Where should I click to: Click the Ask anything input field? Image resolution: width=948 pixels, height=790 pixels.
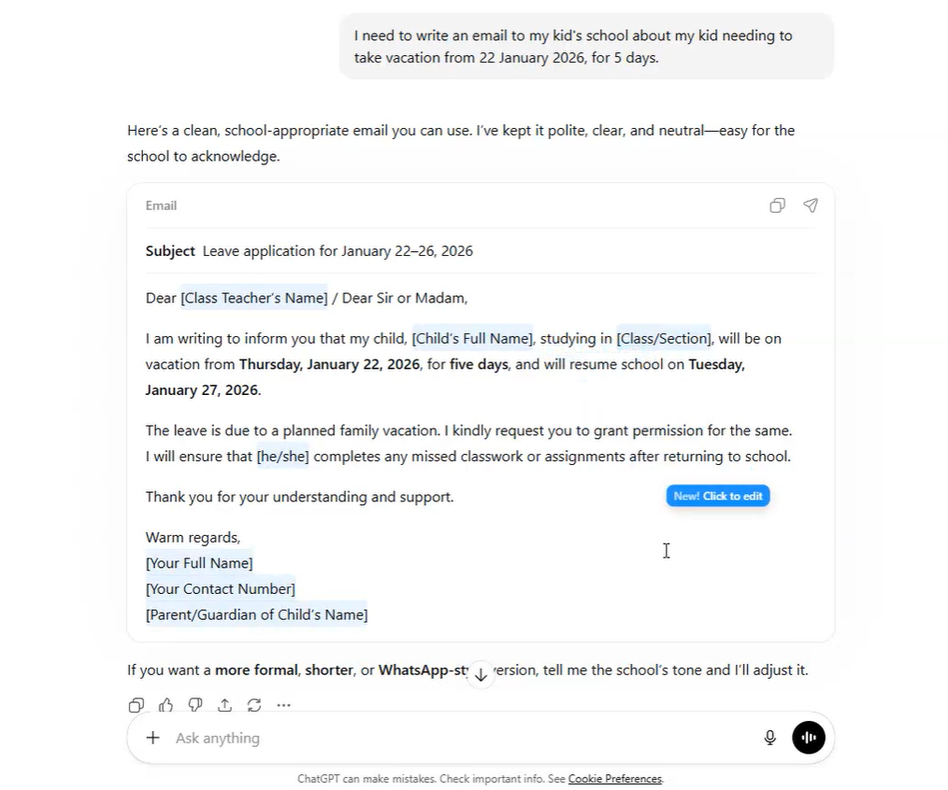374,738
